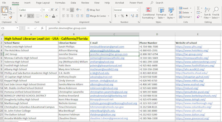This screenshot has width=222, height=122.
Task: Click Top Align icon
Action: point(64,10)
